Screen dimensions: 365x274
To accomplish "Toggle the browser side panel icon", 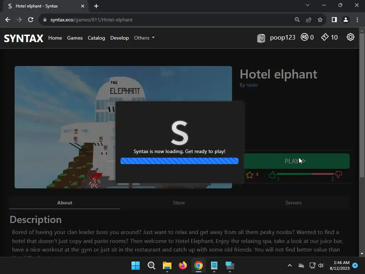I will pos(334,20).
